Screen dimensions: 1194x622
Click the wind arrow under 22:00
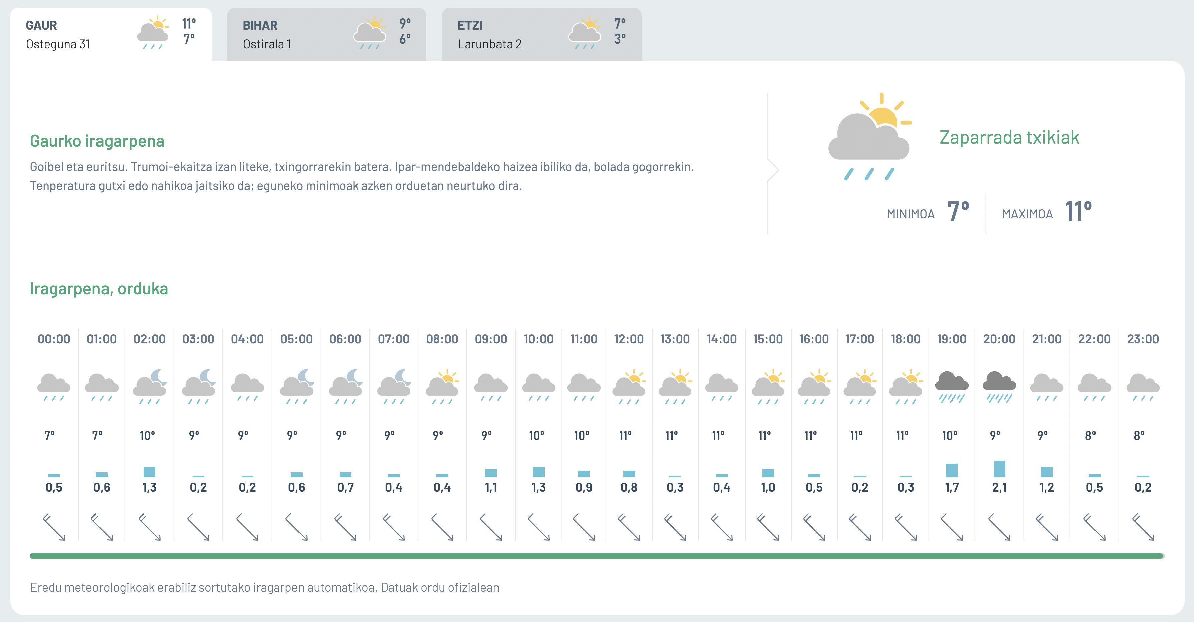pyautogui.click(x=1094, y=527)
